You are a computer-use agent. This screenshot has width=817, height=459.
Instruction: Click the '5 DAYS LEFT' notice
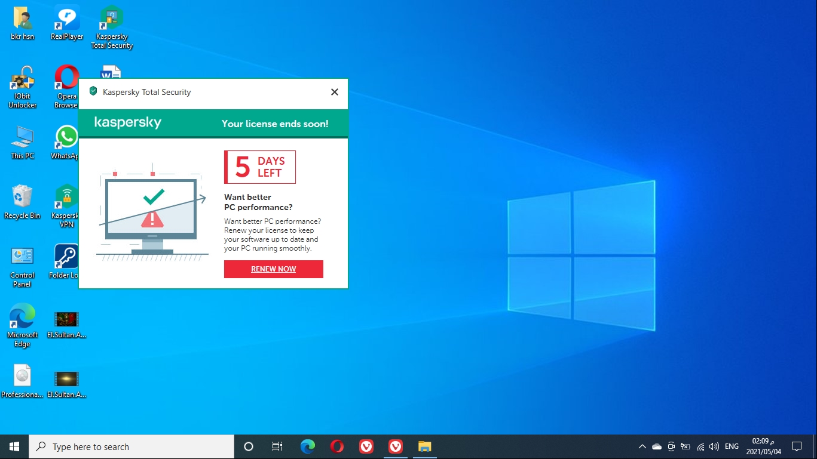(260, 167)
